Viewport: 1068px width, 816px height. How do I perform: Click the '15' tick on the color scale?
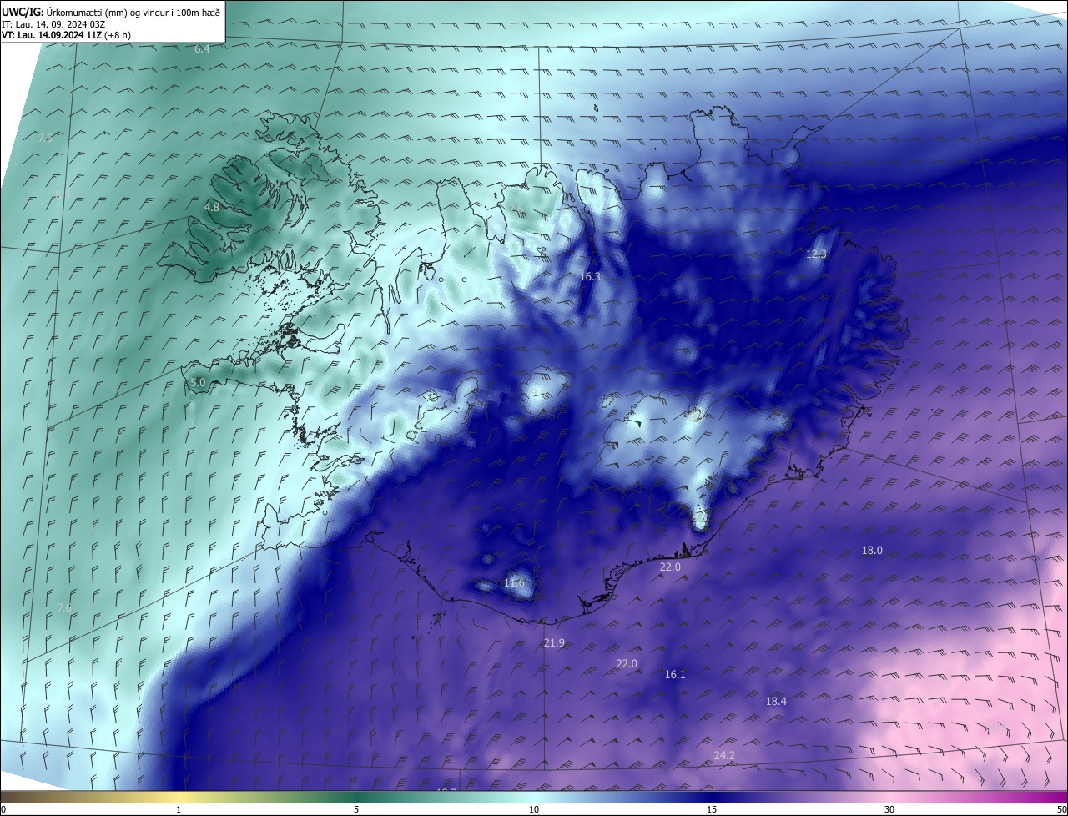click(x=712, y=809)
